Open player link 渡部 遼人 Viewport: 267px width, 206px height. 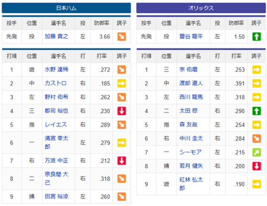191,83
